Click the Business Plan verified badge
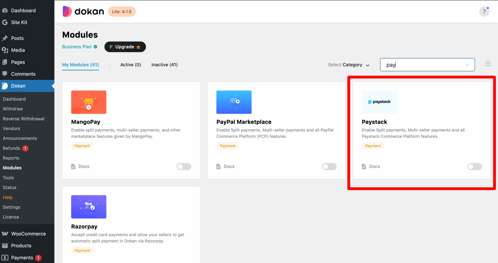This screenshot has width=498, height=263. (x=95, y=47)
